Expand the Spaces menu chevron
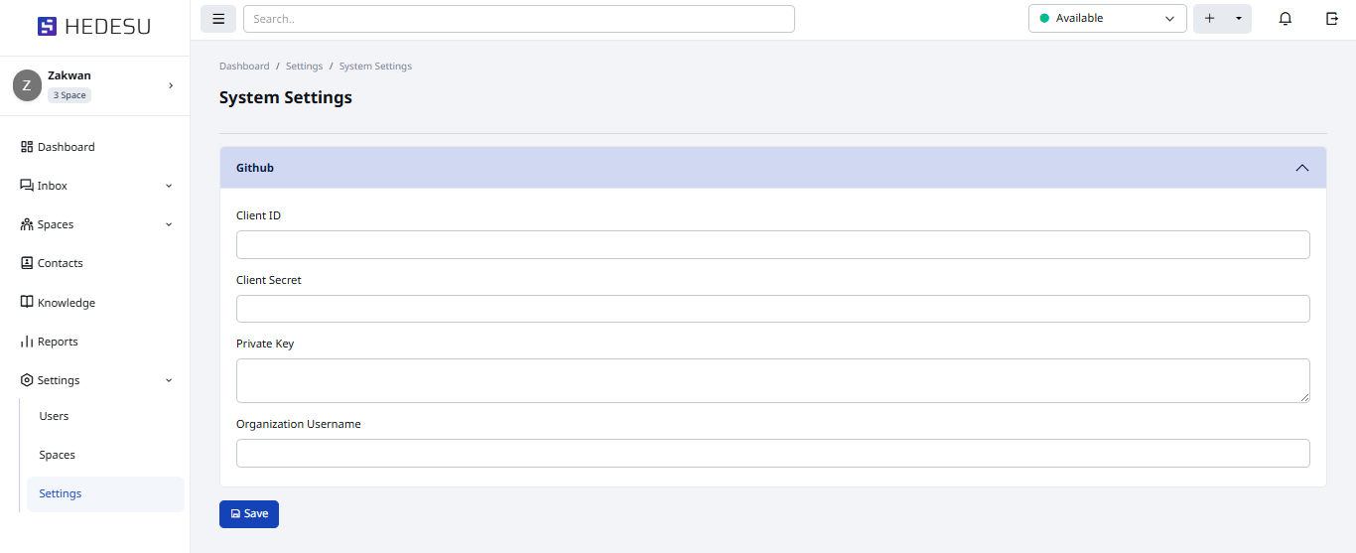Viewport: 1356px width, 553px height. tap(169, 224)
